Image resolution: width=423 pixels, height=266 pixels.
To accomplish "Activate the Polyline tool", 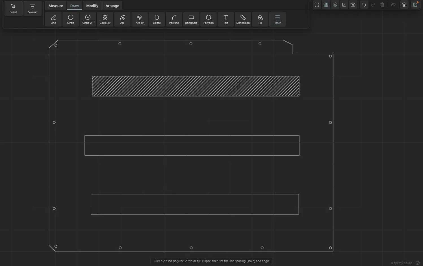I will click(174, 19).
